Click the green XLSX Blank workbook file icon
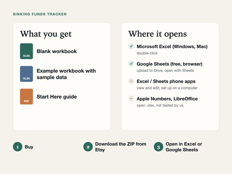The image size is (232, 174). click(27, 51)
